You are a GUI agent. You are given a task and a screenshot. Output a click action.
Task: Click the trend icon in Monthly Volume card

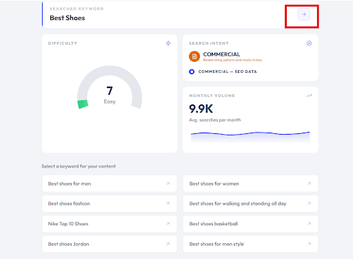pyautogui.click(x=309, y=95)
